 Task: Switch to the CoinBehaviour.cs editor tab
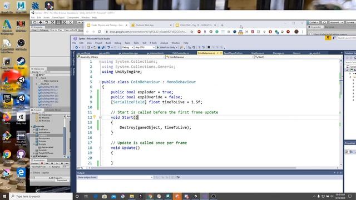pos(206,53)
